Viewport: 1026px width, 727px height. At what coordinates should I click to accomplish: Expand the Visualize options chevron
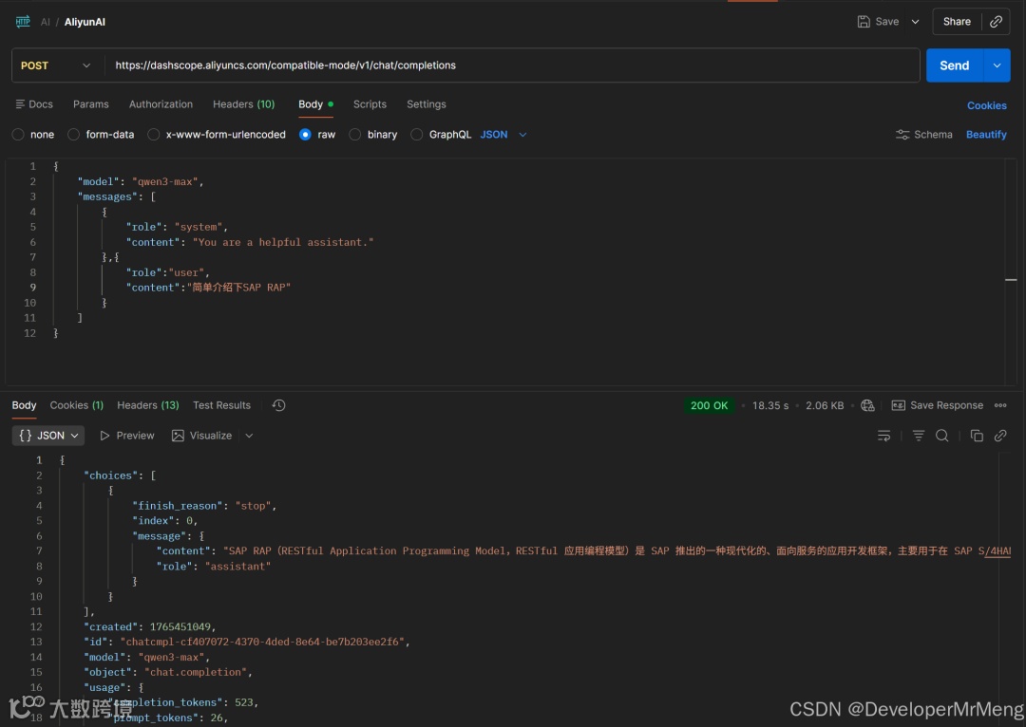click(x=249, y=436)
